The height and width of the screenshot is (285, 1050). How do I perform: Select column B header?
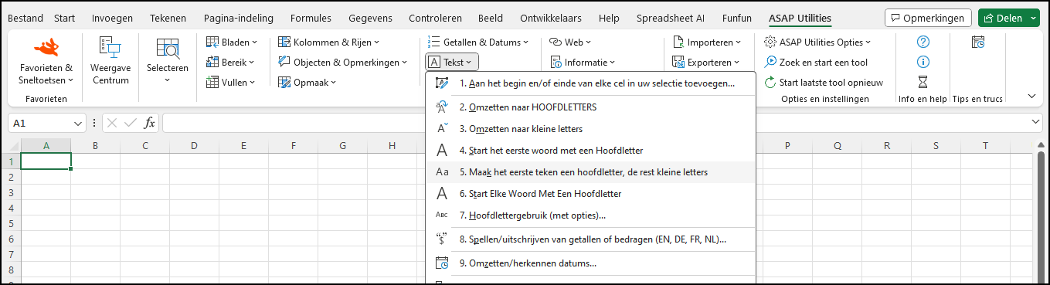[95, 145]
